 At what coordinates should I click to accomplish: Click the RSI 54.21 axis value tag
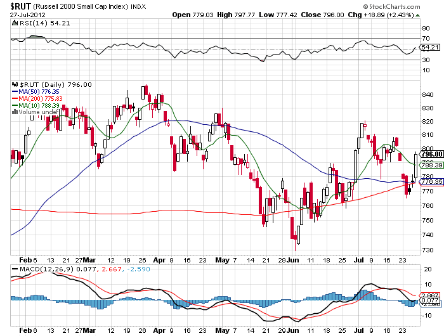(x=430, y=48)
